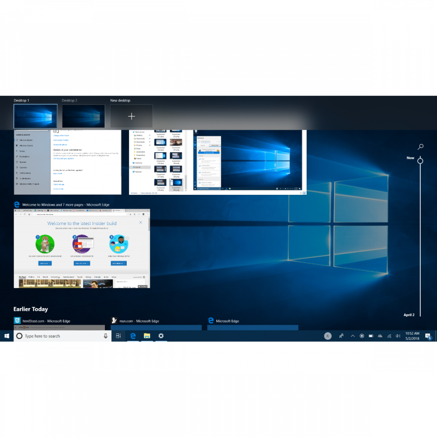
Task: Click the Cortana microphone icon
Action: [105, 336]
